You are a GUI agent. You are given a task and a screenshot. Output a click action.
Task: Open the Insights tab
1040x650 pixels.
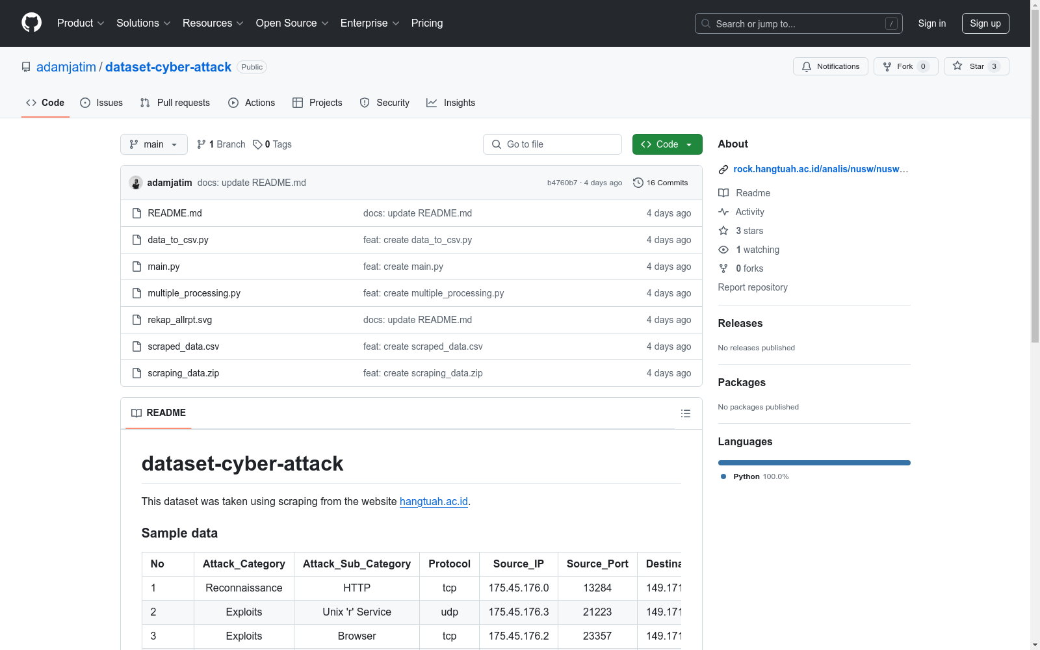click(x=450, y=103)
